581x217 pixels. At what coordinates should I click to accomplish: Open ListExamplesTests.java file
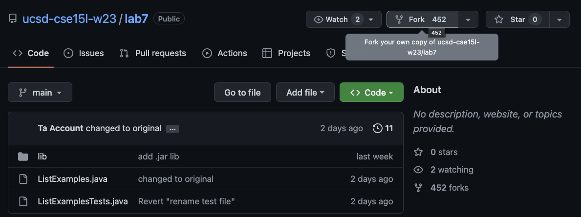[83, 201]
